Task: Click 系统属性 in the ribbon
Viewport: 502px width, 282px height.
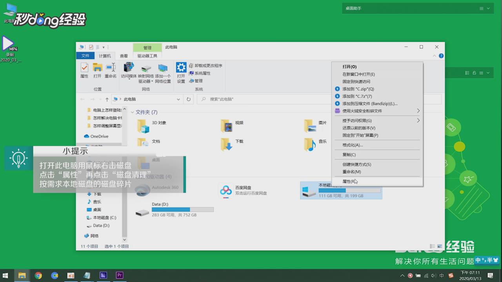Action: pyautogui.click(x=200, y=73)
